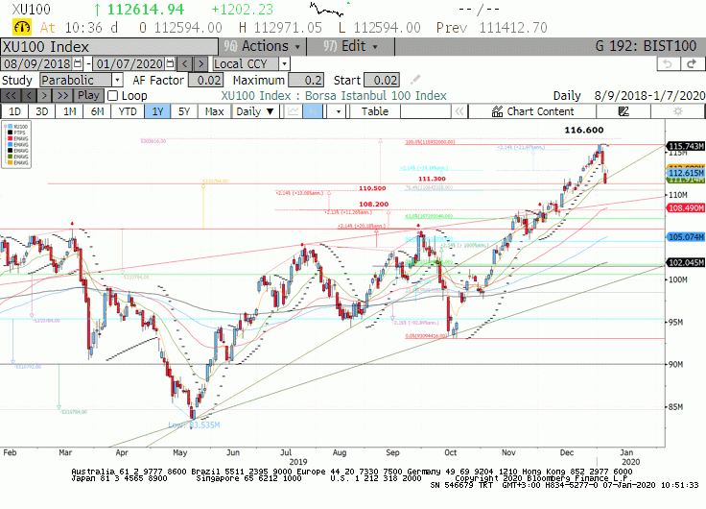Enable the Loop checkbox
Viewport: 706px width, 509px height.
click(112, 96)
